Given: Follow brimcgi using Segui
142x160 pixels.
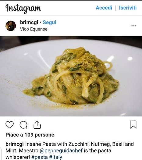Looking at the screenshot, I should (49, 22).
